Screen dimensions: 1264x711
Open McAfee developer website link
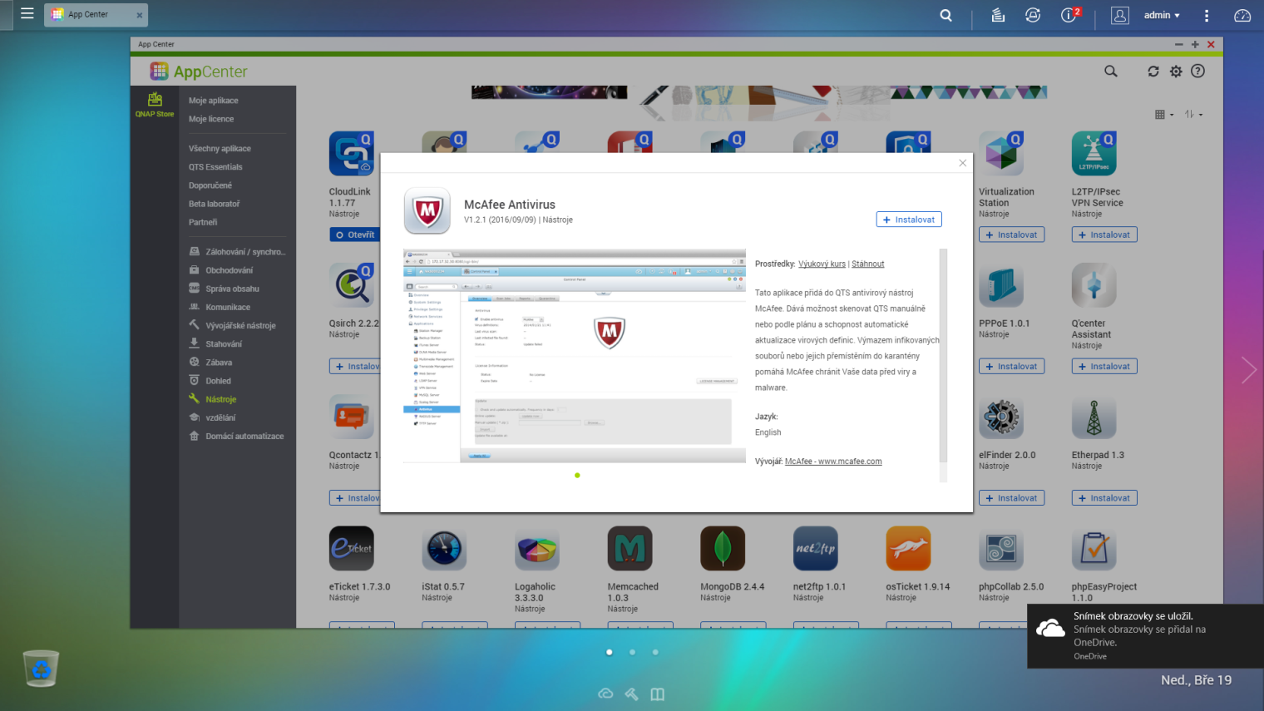833,462
